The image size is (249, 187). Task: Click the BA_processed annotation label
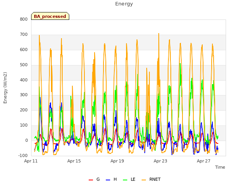[x=50, y=16]
